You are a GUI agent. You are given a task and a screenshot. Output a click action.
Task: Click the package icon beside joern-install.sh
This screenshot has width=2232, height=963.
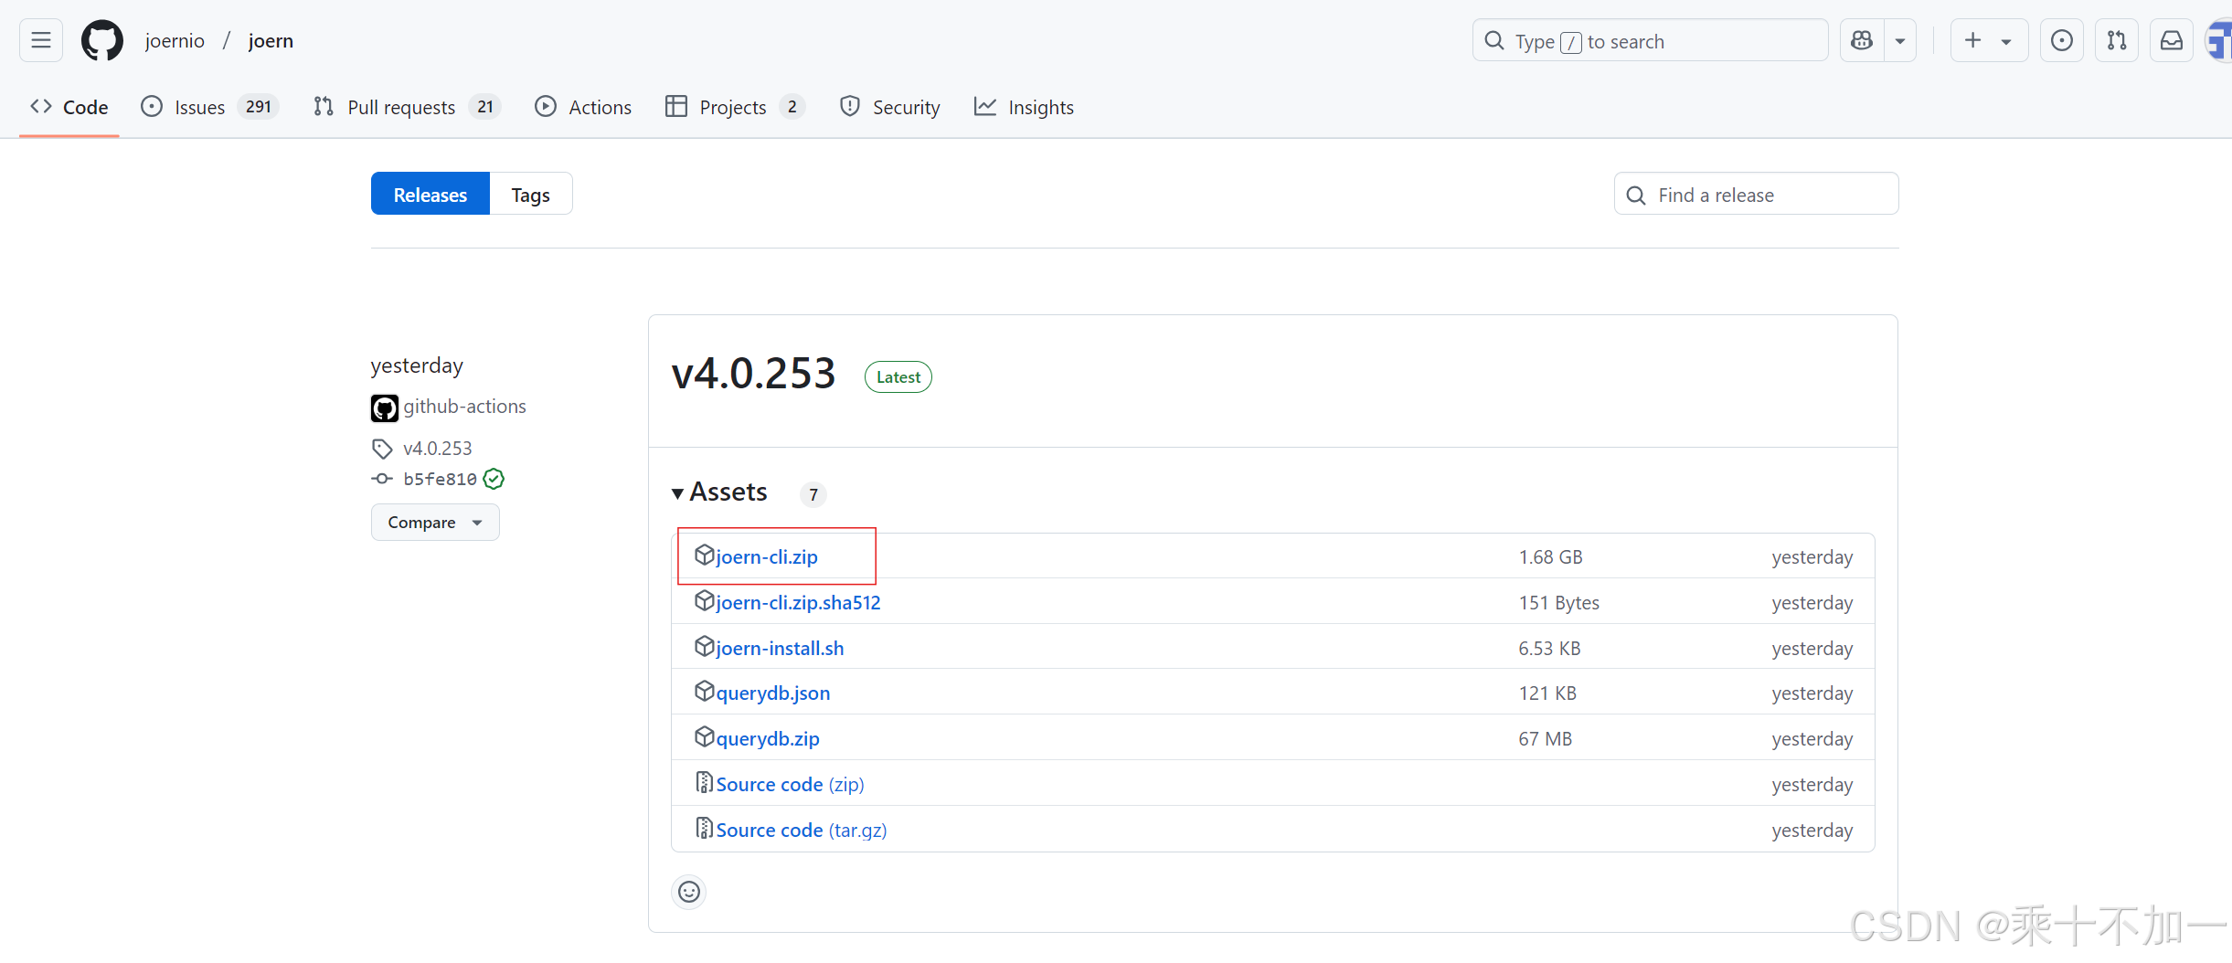coord(704,646)
